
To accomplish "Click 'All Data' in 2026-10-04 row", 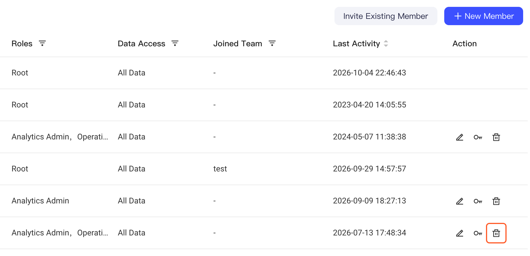I will pyautogui.click(x=131, y=73).
